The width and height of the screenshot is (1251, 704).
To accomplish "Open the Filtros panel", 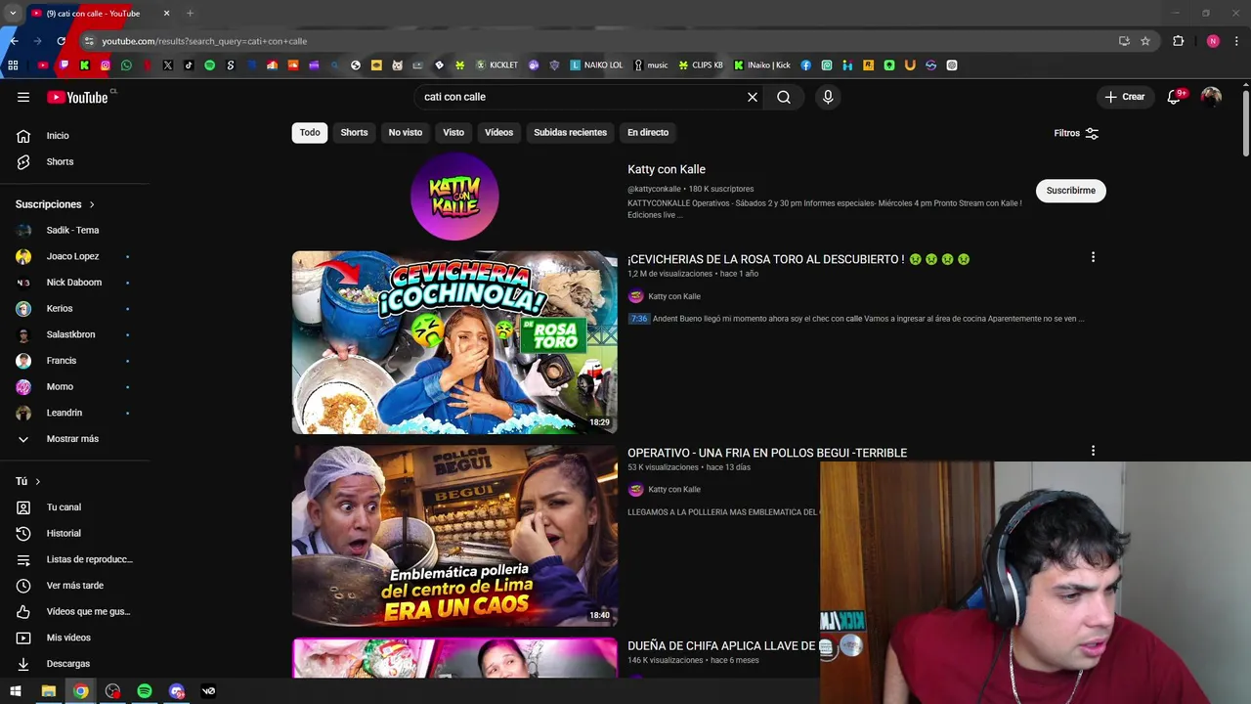I will click(x=1076, y=133).
